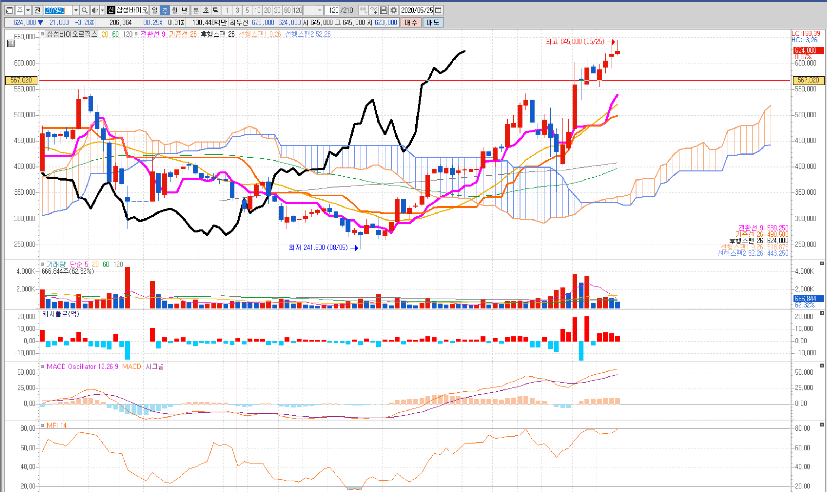Select the 120 interval tab
The height and width of the screenshot is (492, 827).
(298, 11)
